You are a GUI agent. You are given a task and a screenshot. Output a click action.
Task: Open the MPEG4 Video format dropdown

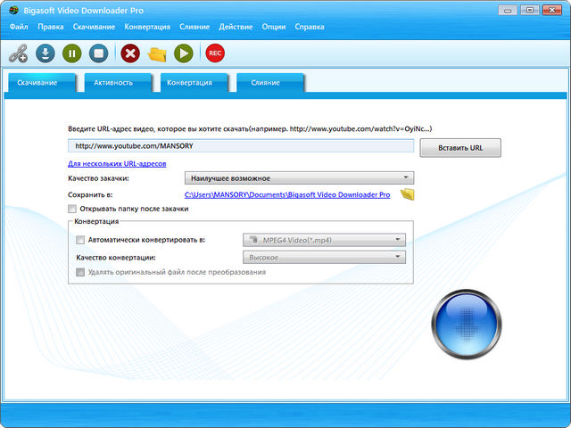click(x=324, y=240)
